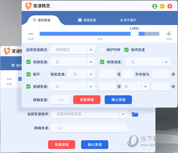Uncheck the 快捷减速 checkbox
The height and width of the screenshot is (153, 178).
click(102, 62)
